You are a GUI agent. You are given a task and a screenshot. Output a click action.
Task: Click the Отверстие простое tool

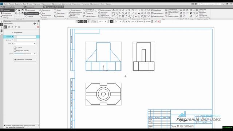pos(201,10)
